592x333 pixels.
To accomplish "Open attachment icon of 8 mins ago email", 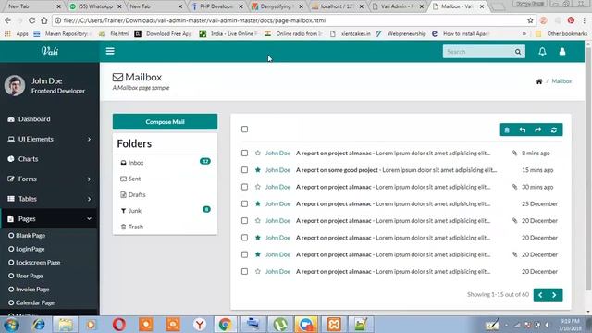I will [x=514, y=153].
